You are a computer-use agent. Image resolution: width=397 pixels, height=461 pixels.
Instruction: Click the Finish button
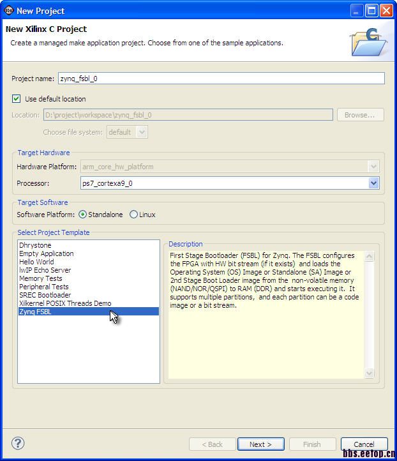tap(312, 444)
